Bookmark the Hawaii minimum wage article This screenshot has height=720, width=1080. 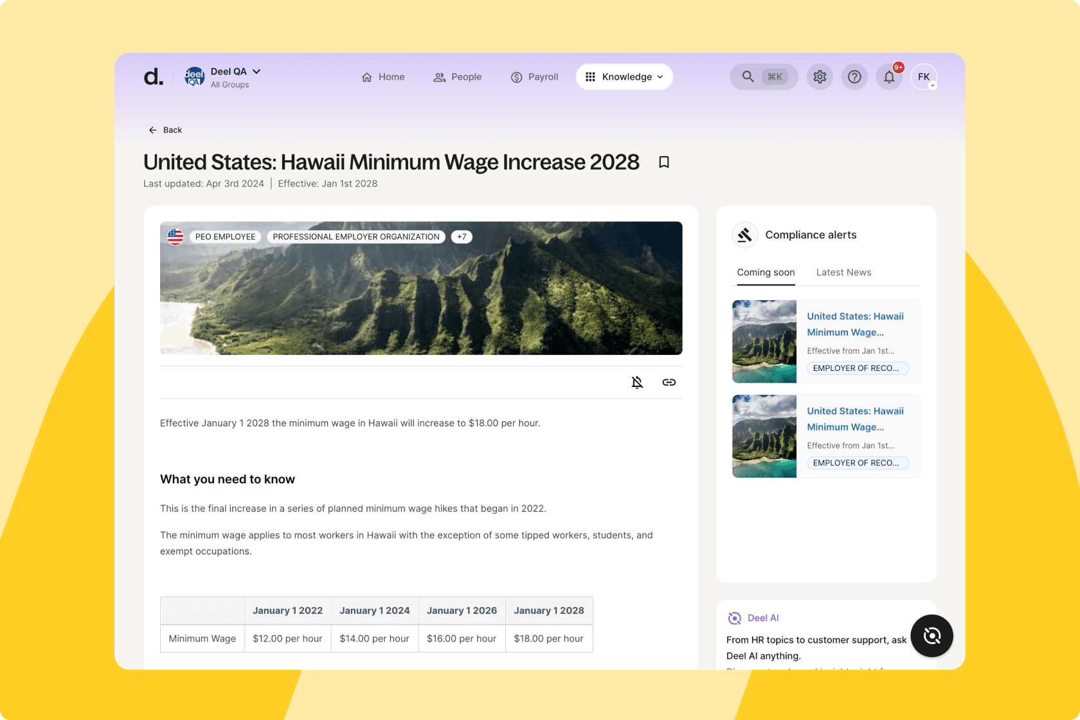pyautogui.click(x=664, y=162)
